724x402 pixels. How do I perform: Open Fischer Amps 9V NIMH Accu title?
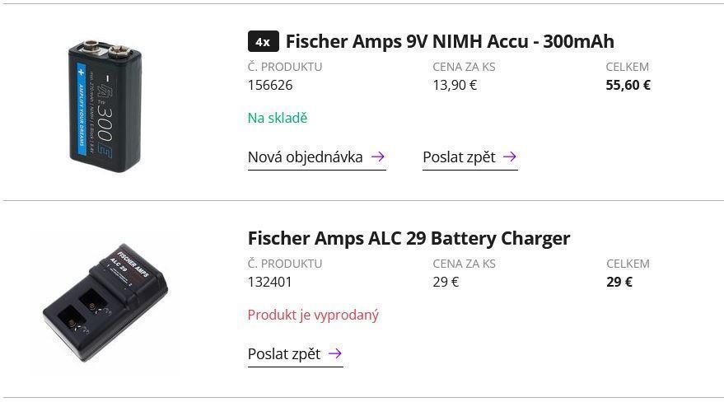point(450,41)
